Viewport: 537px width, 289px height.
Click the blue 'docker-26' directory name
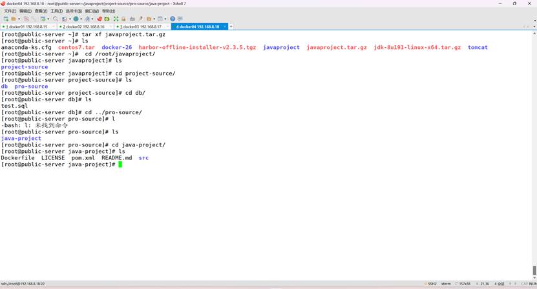point(117,47)
